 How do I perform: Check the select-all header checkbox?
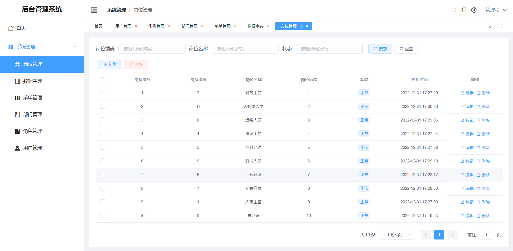(103, 79)
